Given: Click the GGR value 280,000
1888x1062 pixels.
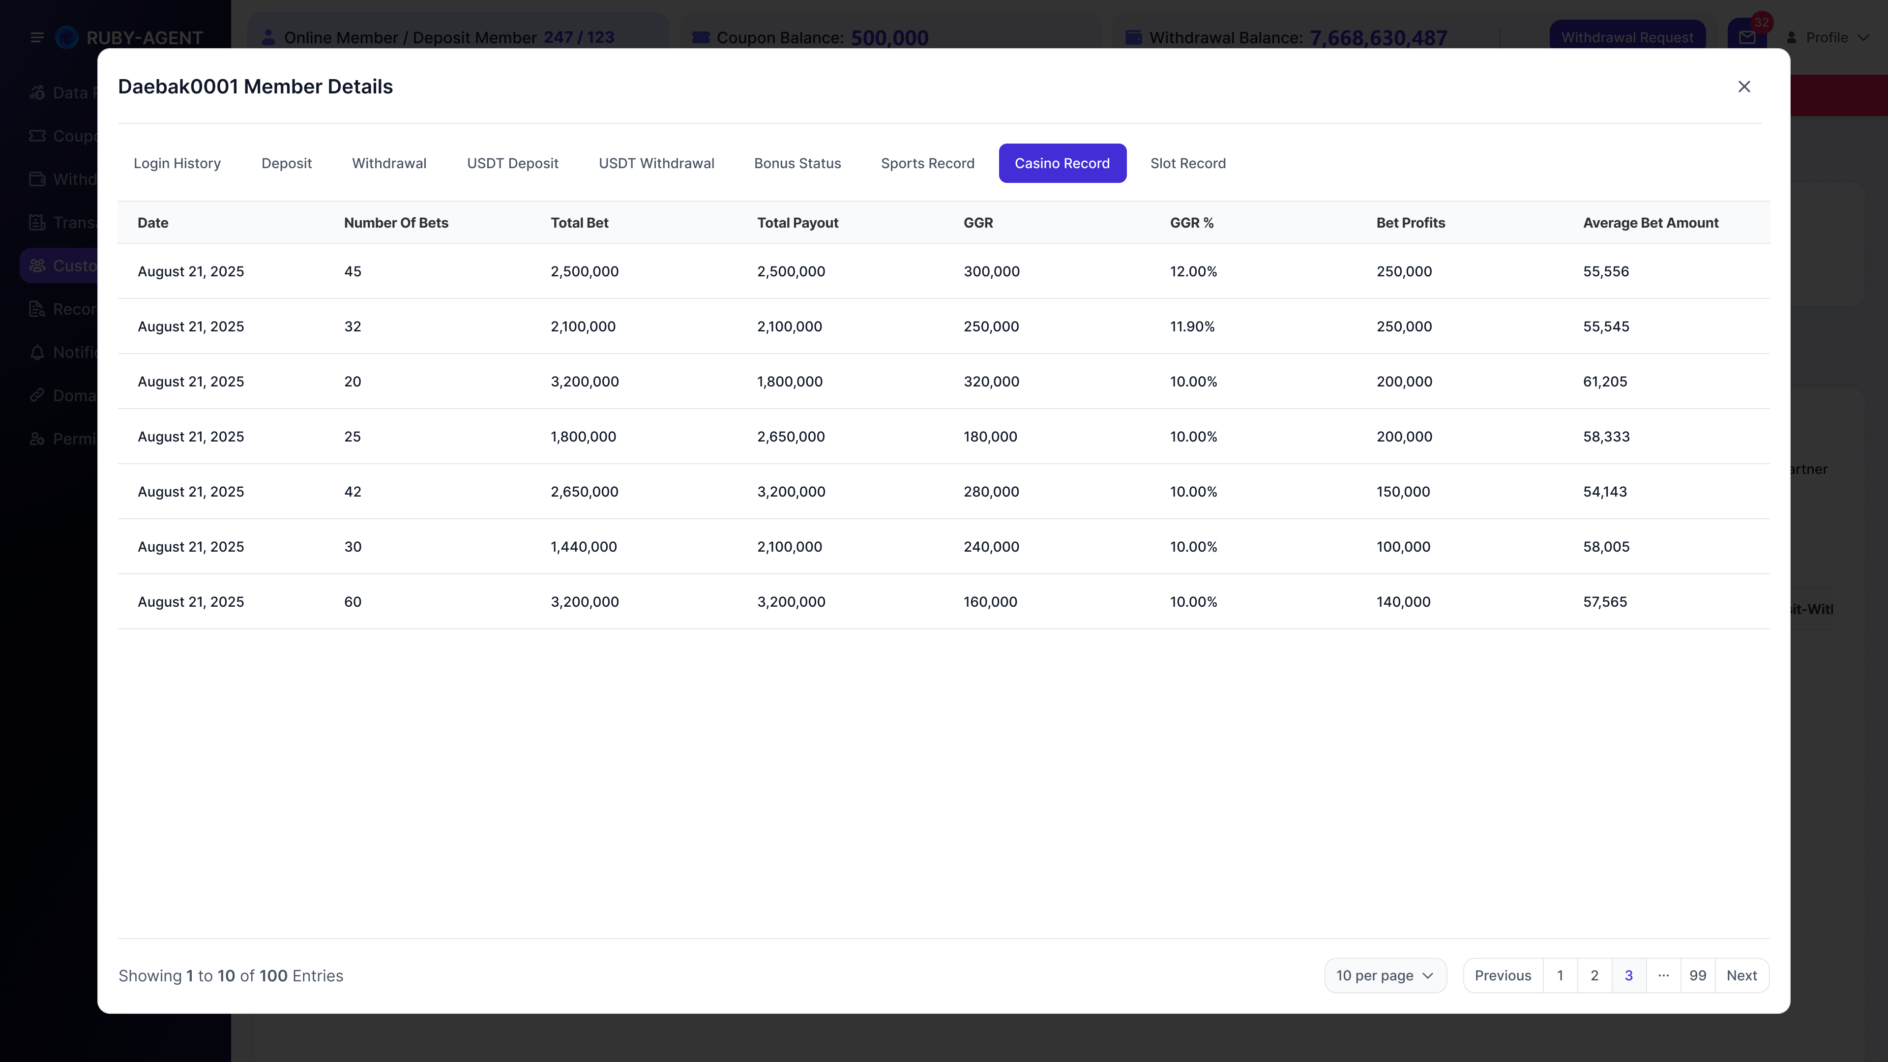Looking at the screenshot, I should tap(991, 492).
